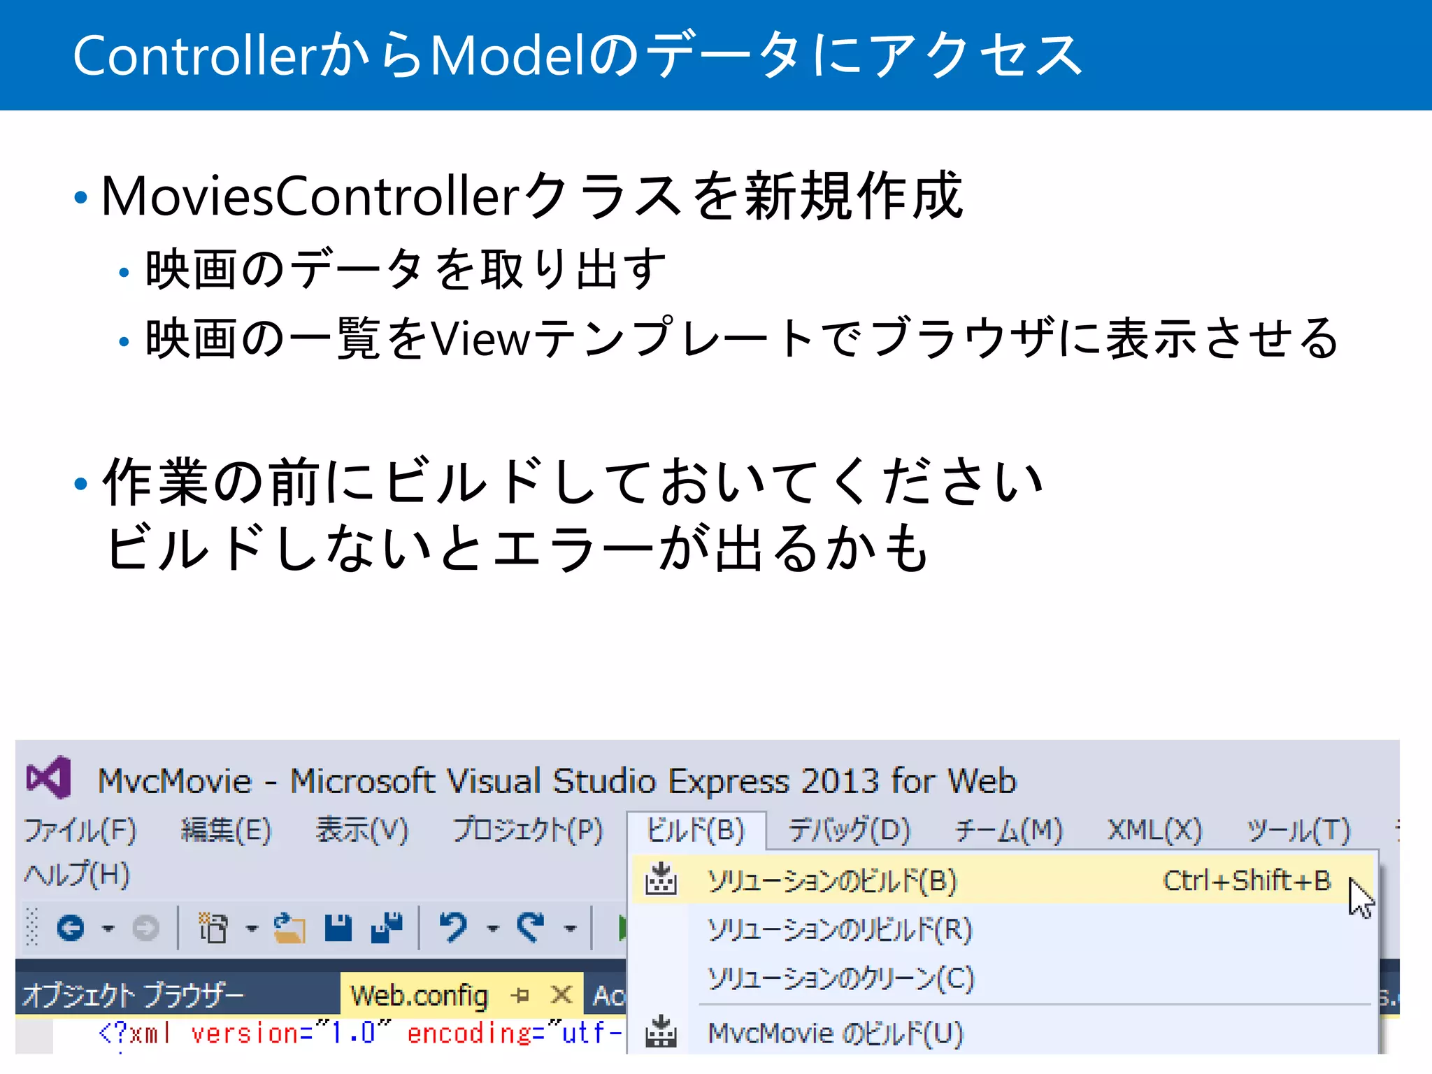Open the チーム(M) menu
The width and height of the screenshot is (1432, 1074).
pos(1010,831)
